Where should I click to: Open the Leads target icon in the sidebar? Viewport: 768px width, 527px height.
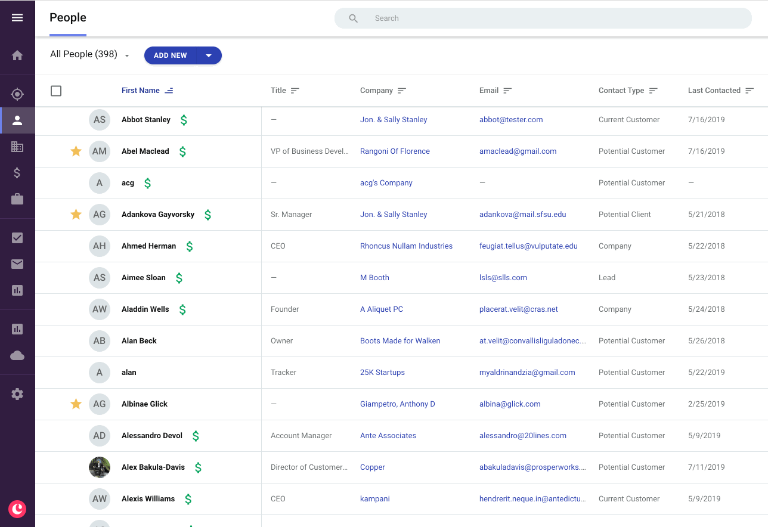tap(17, 94)
